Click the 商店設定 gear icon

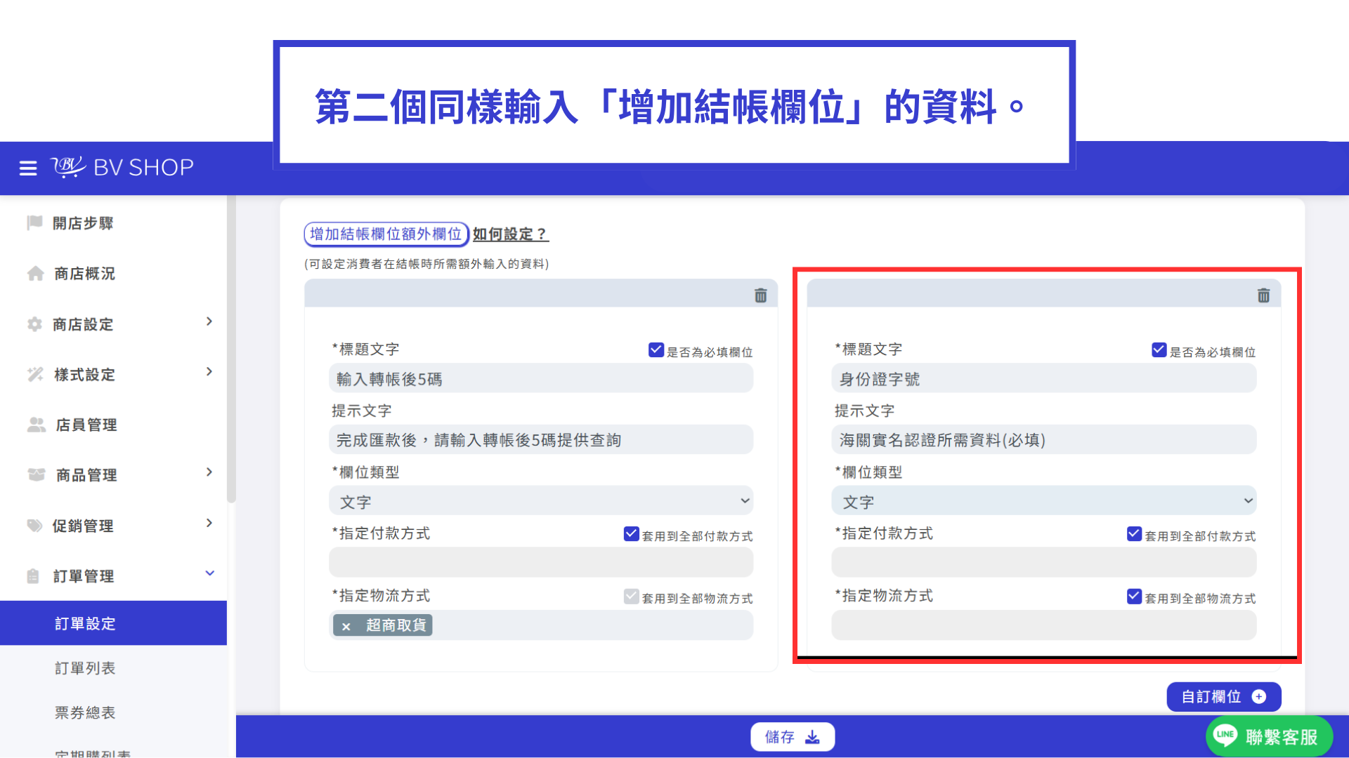coord(34,324)
